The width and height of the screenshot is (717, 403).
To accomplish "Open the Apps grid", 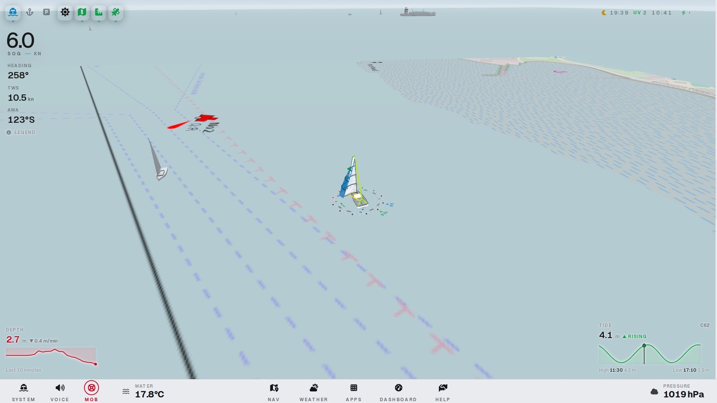I will tap(354, 392).
